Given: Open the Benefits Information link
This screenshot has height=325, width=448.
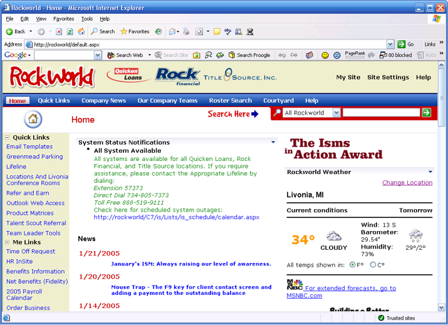Looking at the screenshot, I should pos(36,271).
